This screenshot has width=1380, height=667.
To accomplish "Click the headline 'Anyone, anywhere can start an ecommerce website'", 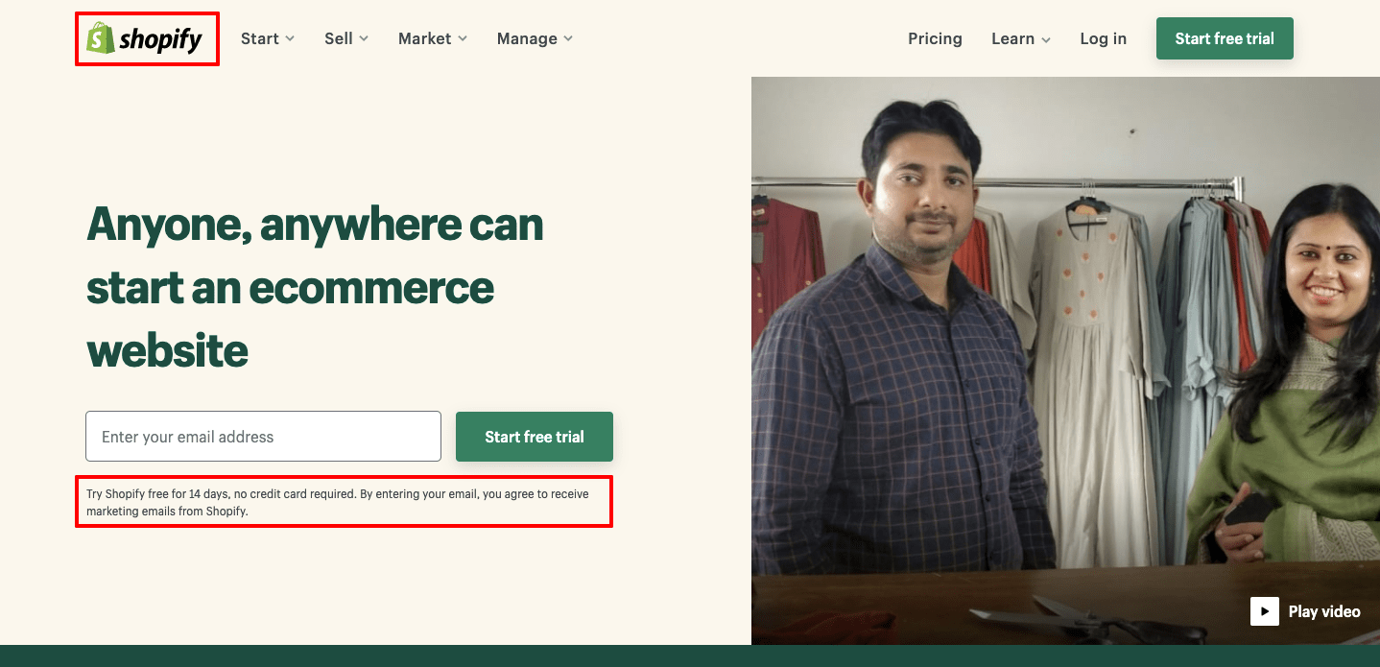I will [x=316, y=287].
